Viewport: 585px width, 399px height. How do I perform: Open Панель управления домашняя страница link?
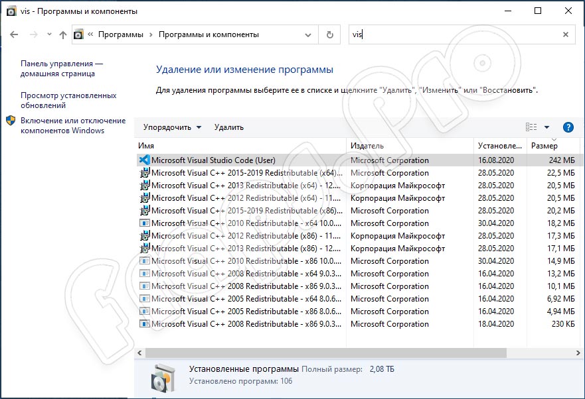pyautogui.click(x=62, y=68)
